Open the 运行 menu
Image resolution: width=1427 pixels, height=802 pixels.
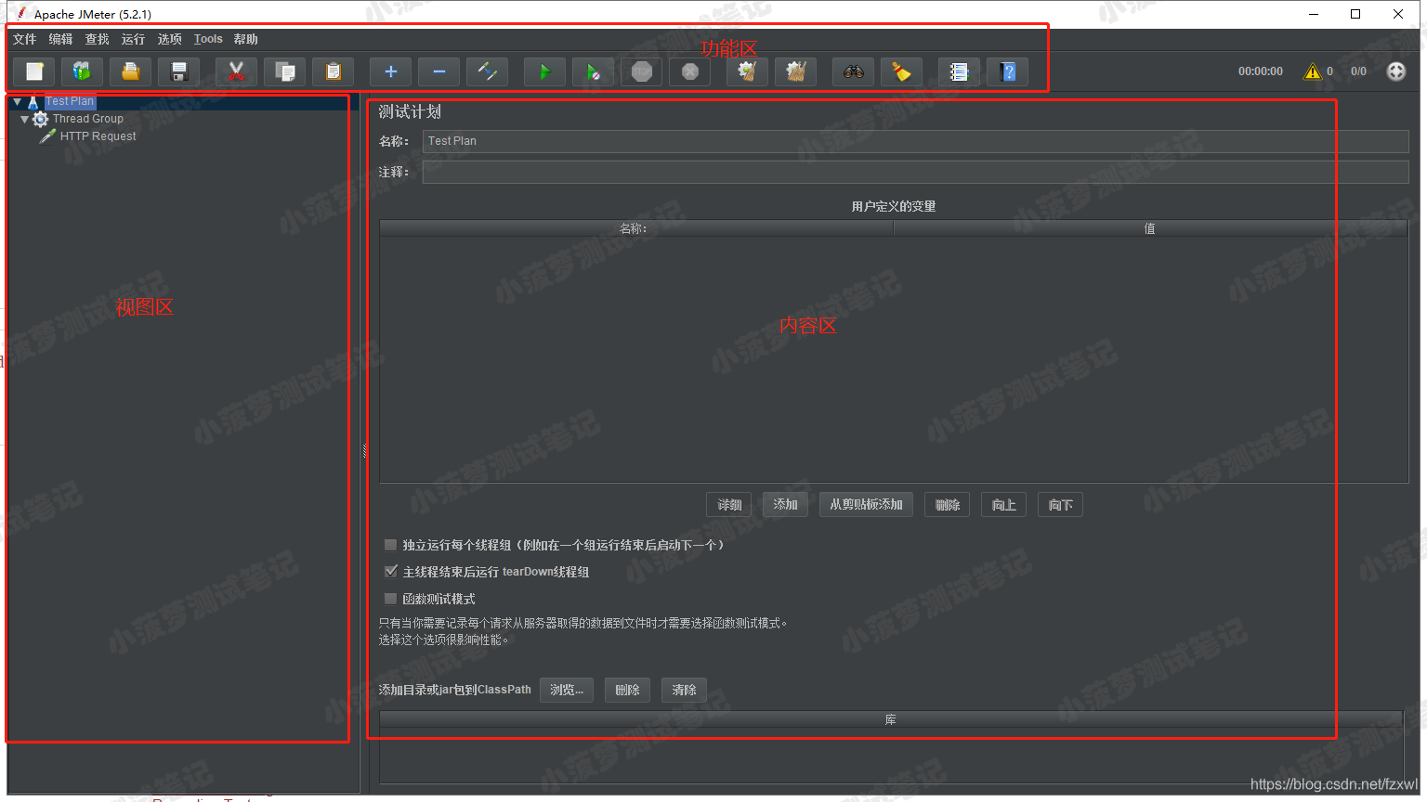click(134, 39)
